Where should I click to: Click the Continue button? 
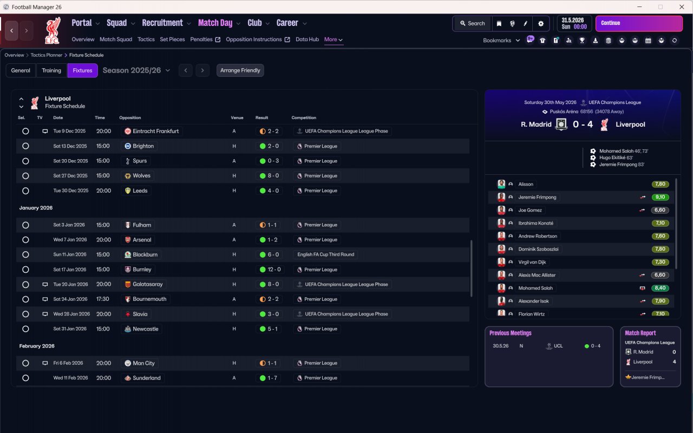coord(639,23)
